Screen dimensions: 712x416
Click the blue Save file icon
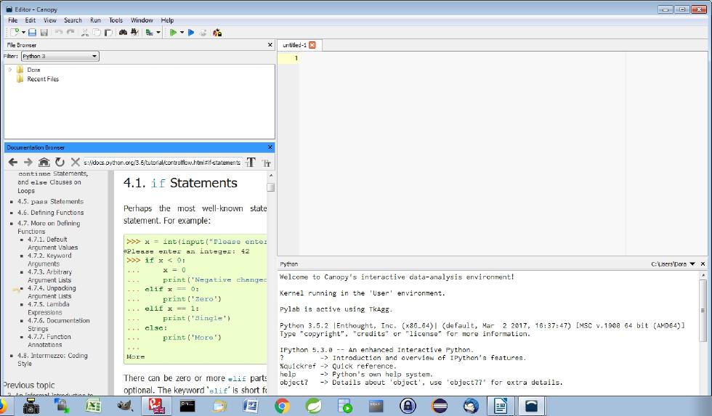(32, 32)
